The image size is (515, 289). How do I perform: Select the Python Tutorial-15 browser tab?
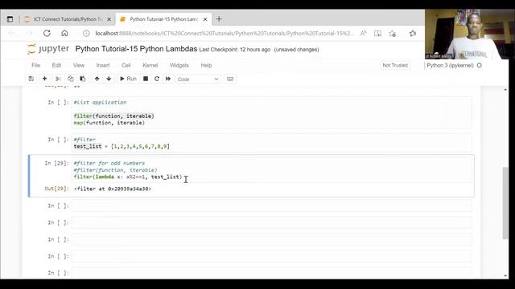point(163,19)
